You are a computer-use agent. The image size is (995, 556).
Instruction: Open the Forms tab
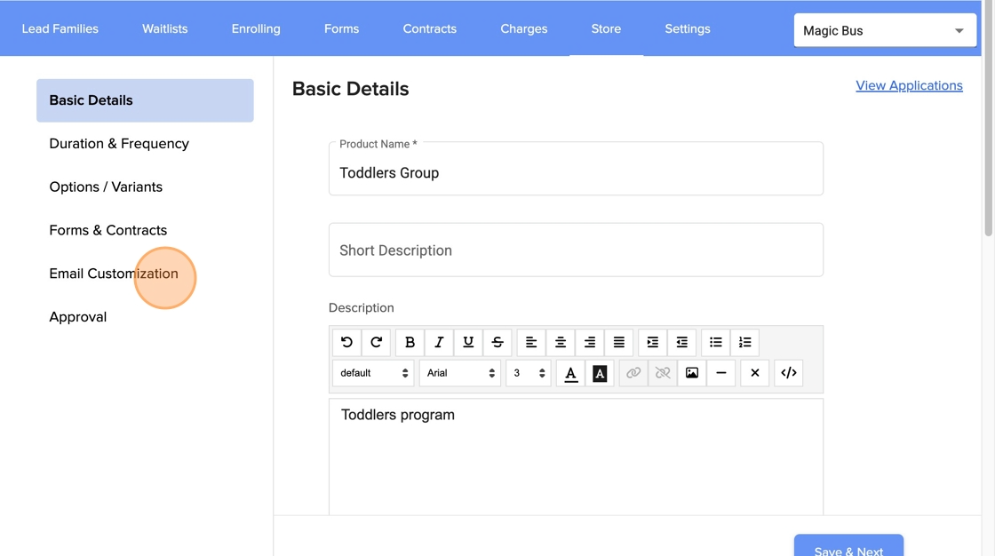(x=341, y=28)
